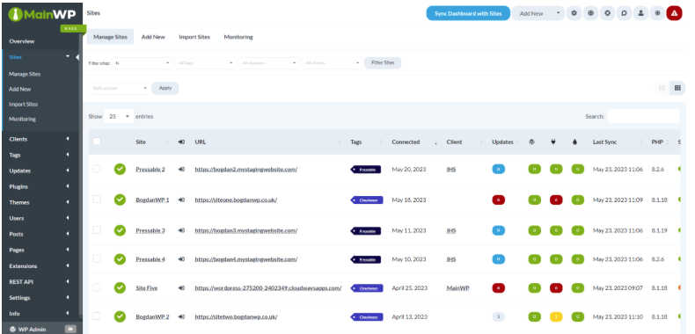Viewport: 695px width, 334px height.
Task: Check the Pressable 4 row checkbox
Action: point(97,258)
